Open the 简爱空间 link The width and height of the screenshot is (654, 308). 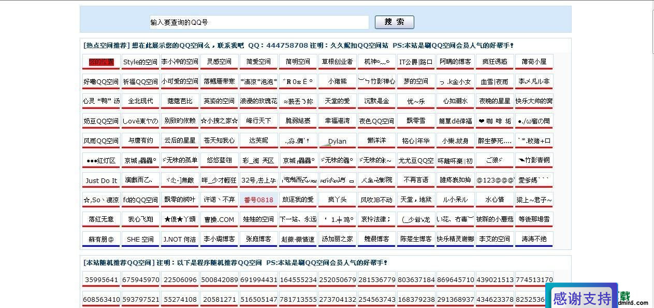tap(258, 62)
